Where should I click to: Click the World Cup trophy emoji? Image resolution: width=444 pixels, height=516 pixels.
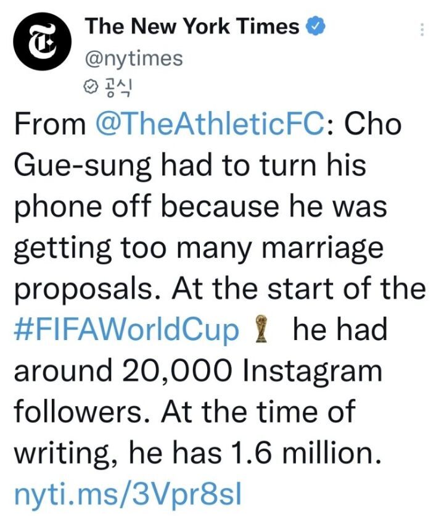coord(261,330)
